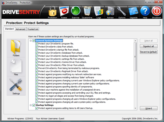Toggle backup database protection checkbox
This screenshot has width=164, height=122.
37,56
